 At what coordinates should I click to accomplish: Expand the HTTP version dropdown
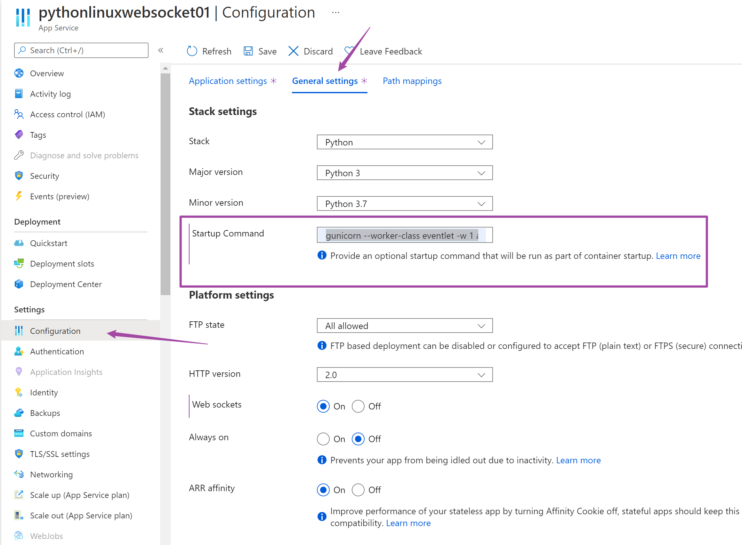tap(405, 375)
